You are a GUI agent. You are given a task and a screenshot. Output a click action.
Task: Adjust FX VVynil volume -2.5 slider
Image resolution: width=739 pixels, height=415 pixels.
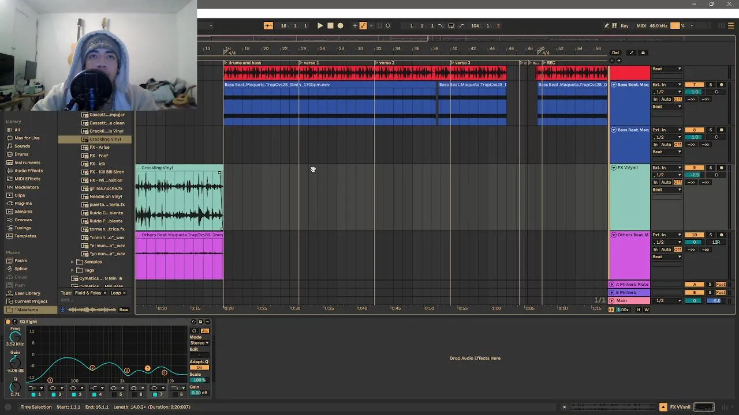tap(694, 175)
